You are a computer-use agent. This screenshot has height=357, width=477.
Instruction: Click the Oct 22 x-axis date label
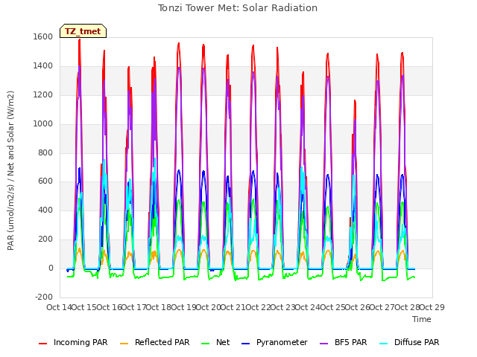258,307
